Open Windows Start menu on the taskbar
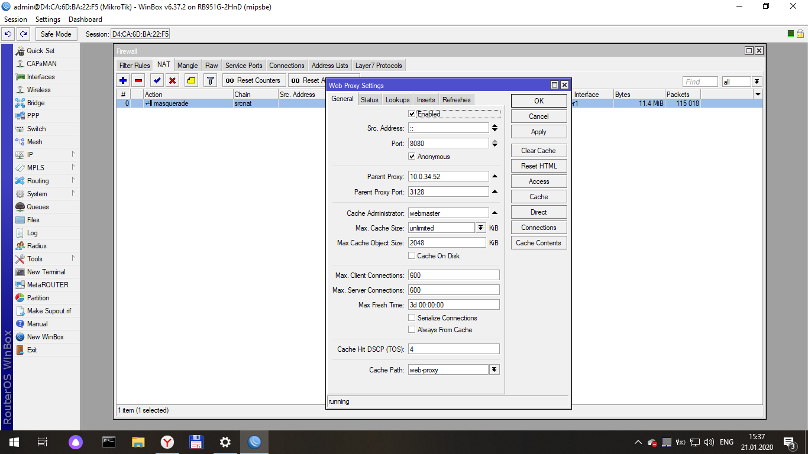This screenshot has height=454, width=808. click(13, 442)
